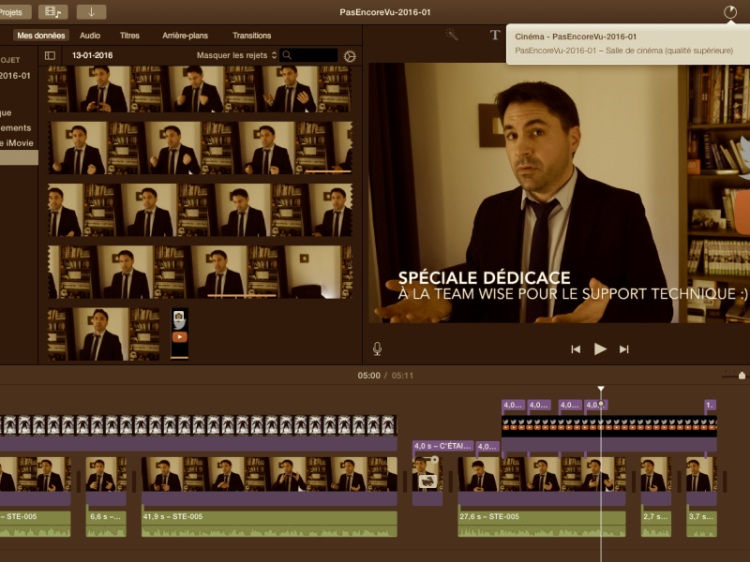Open the browser settings gear icon
The image size is (750, 562).
(x=350, y=56)
